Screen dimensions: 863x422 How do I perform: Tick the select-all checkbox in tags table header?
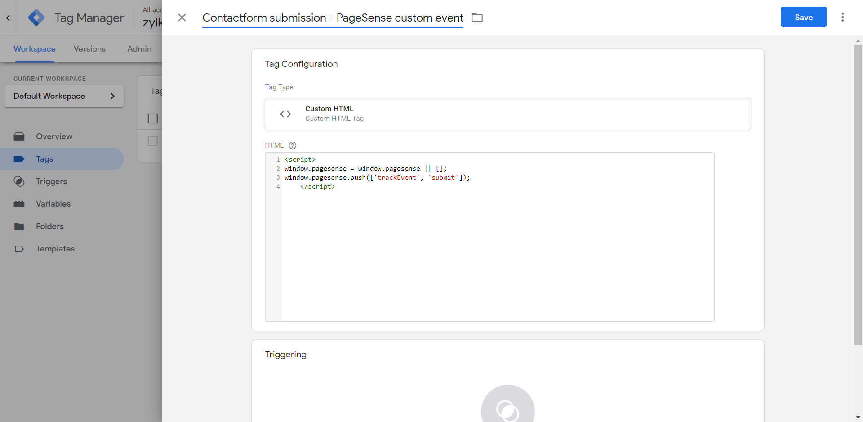pyautogui.click(x=153, y=119)
